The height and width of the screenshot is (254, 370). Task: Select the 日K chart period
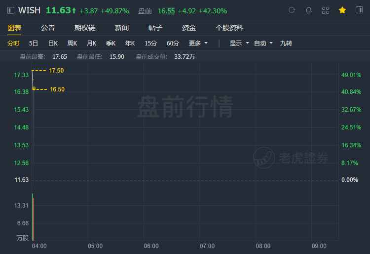click(x=53, y=43)
